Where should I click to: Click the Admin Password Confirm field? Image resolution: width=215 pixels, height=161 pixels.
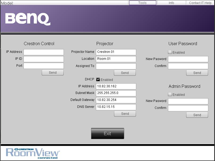tap(188, 108)
